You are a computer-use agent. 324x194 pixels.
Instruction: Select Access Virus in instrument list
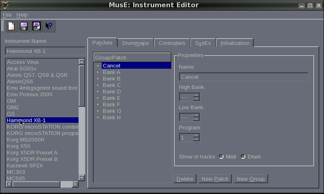click(x=42, y=62)
